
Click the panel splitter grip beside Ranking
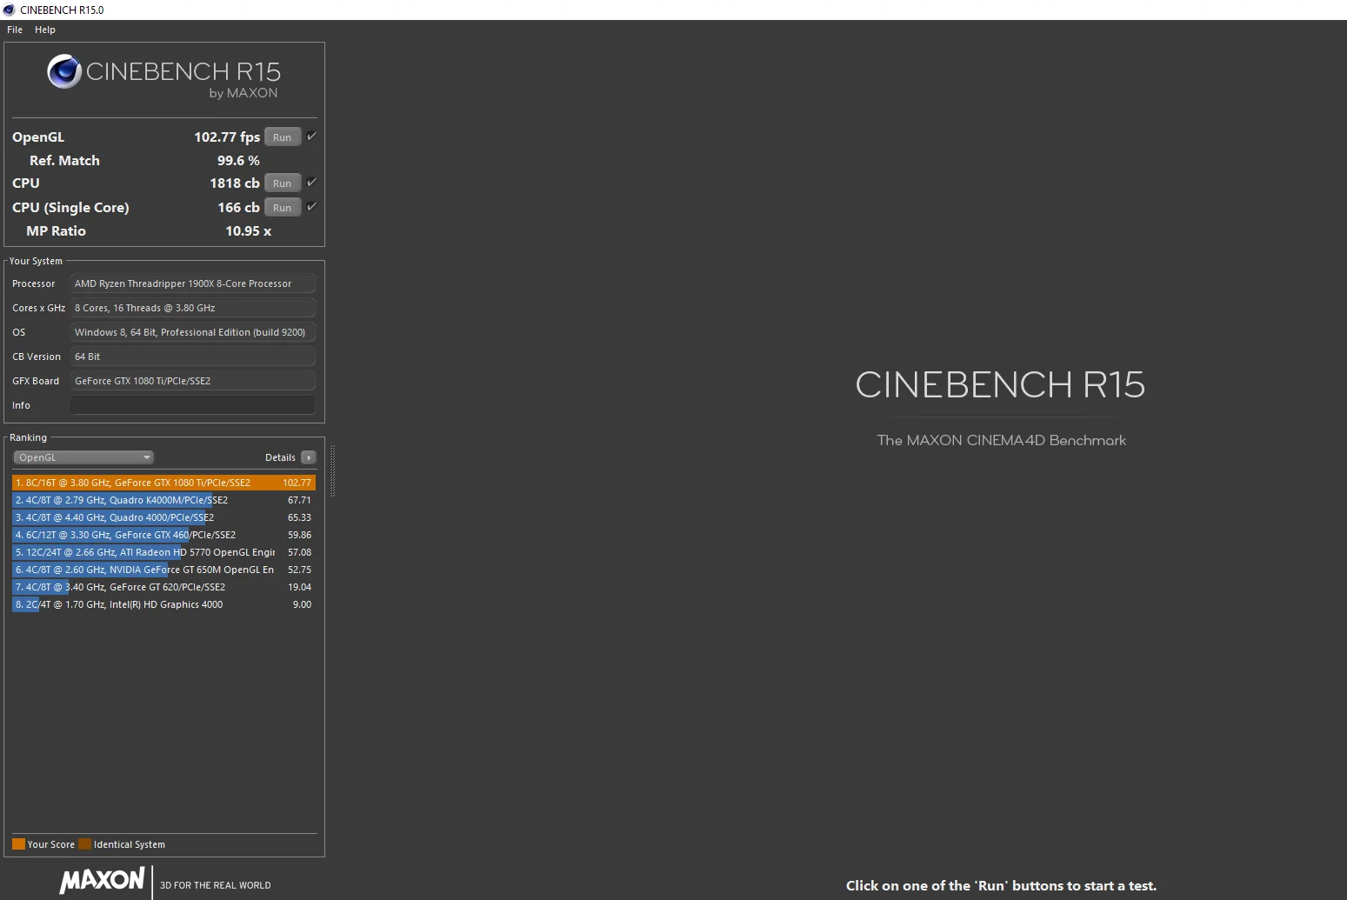332,470
